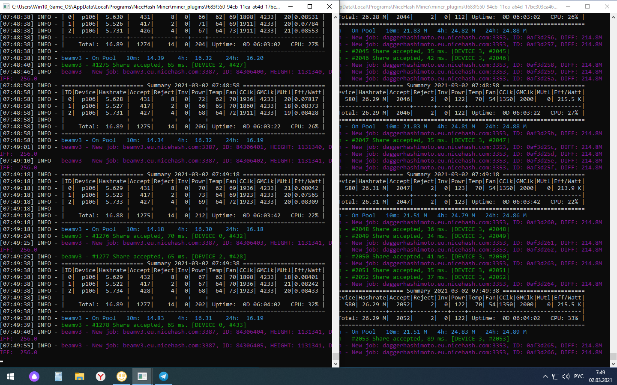Click the 'Summary 2021-03-02 07:48:58' header in left console
The image size is (617, 385).
click(x=193, y=86)
